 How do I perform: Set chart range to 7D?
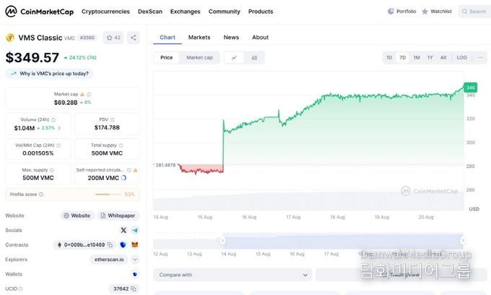click(x=403, y=58)
